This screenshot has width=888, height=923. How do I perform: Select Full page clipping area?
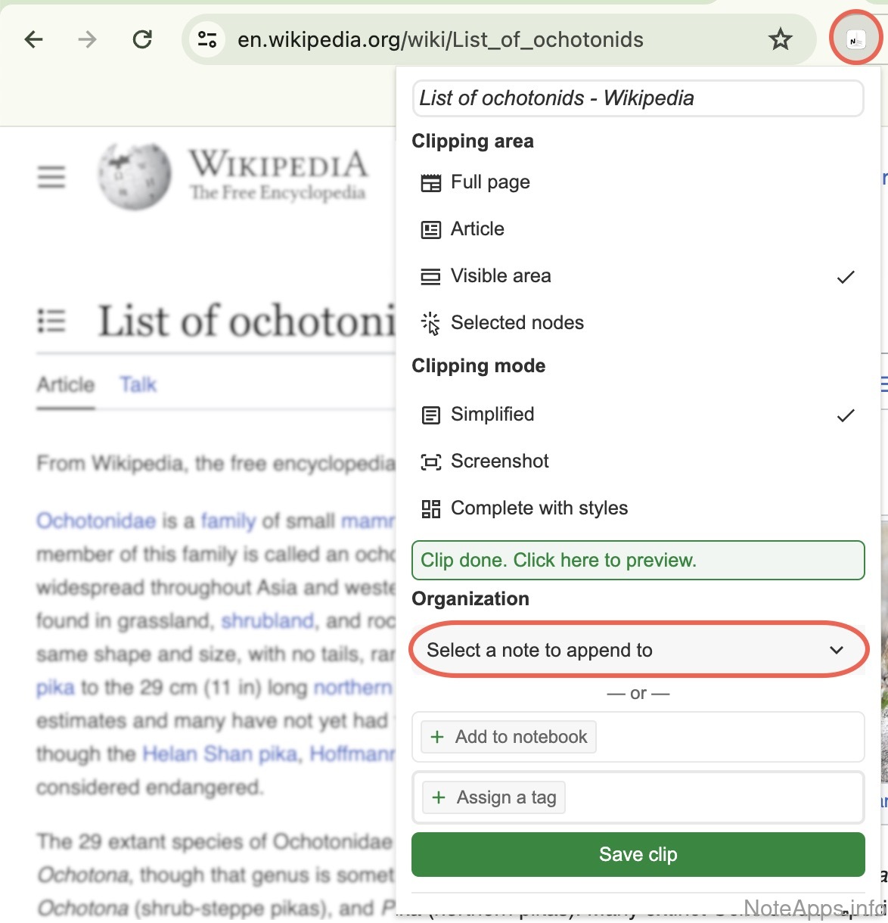point(490,182)
